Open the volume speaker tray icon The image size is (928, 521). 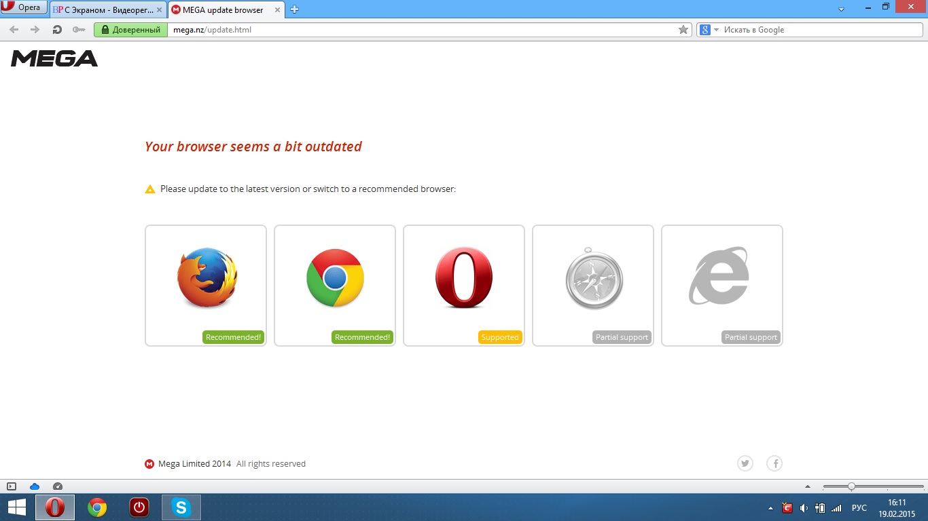click(x=804, y=507)
